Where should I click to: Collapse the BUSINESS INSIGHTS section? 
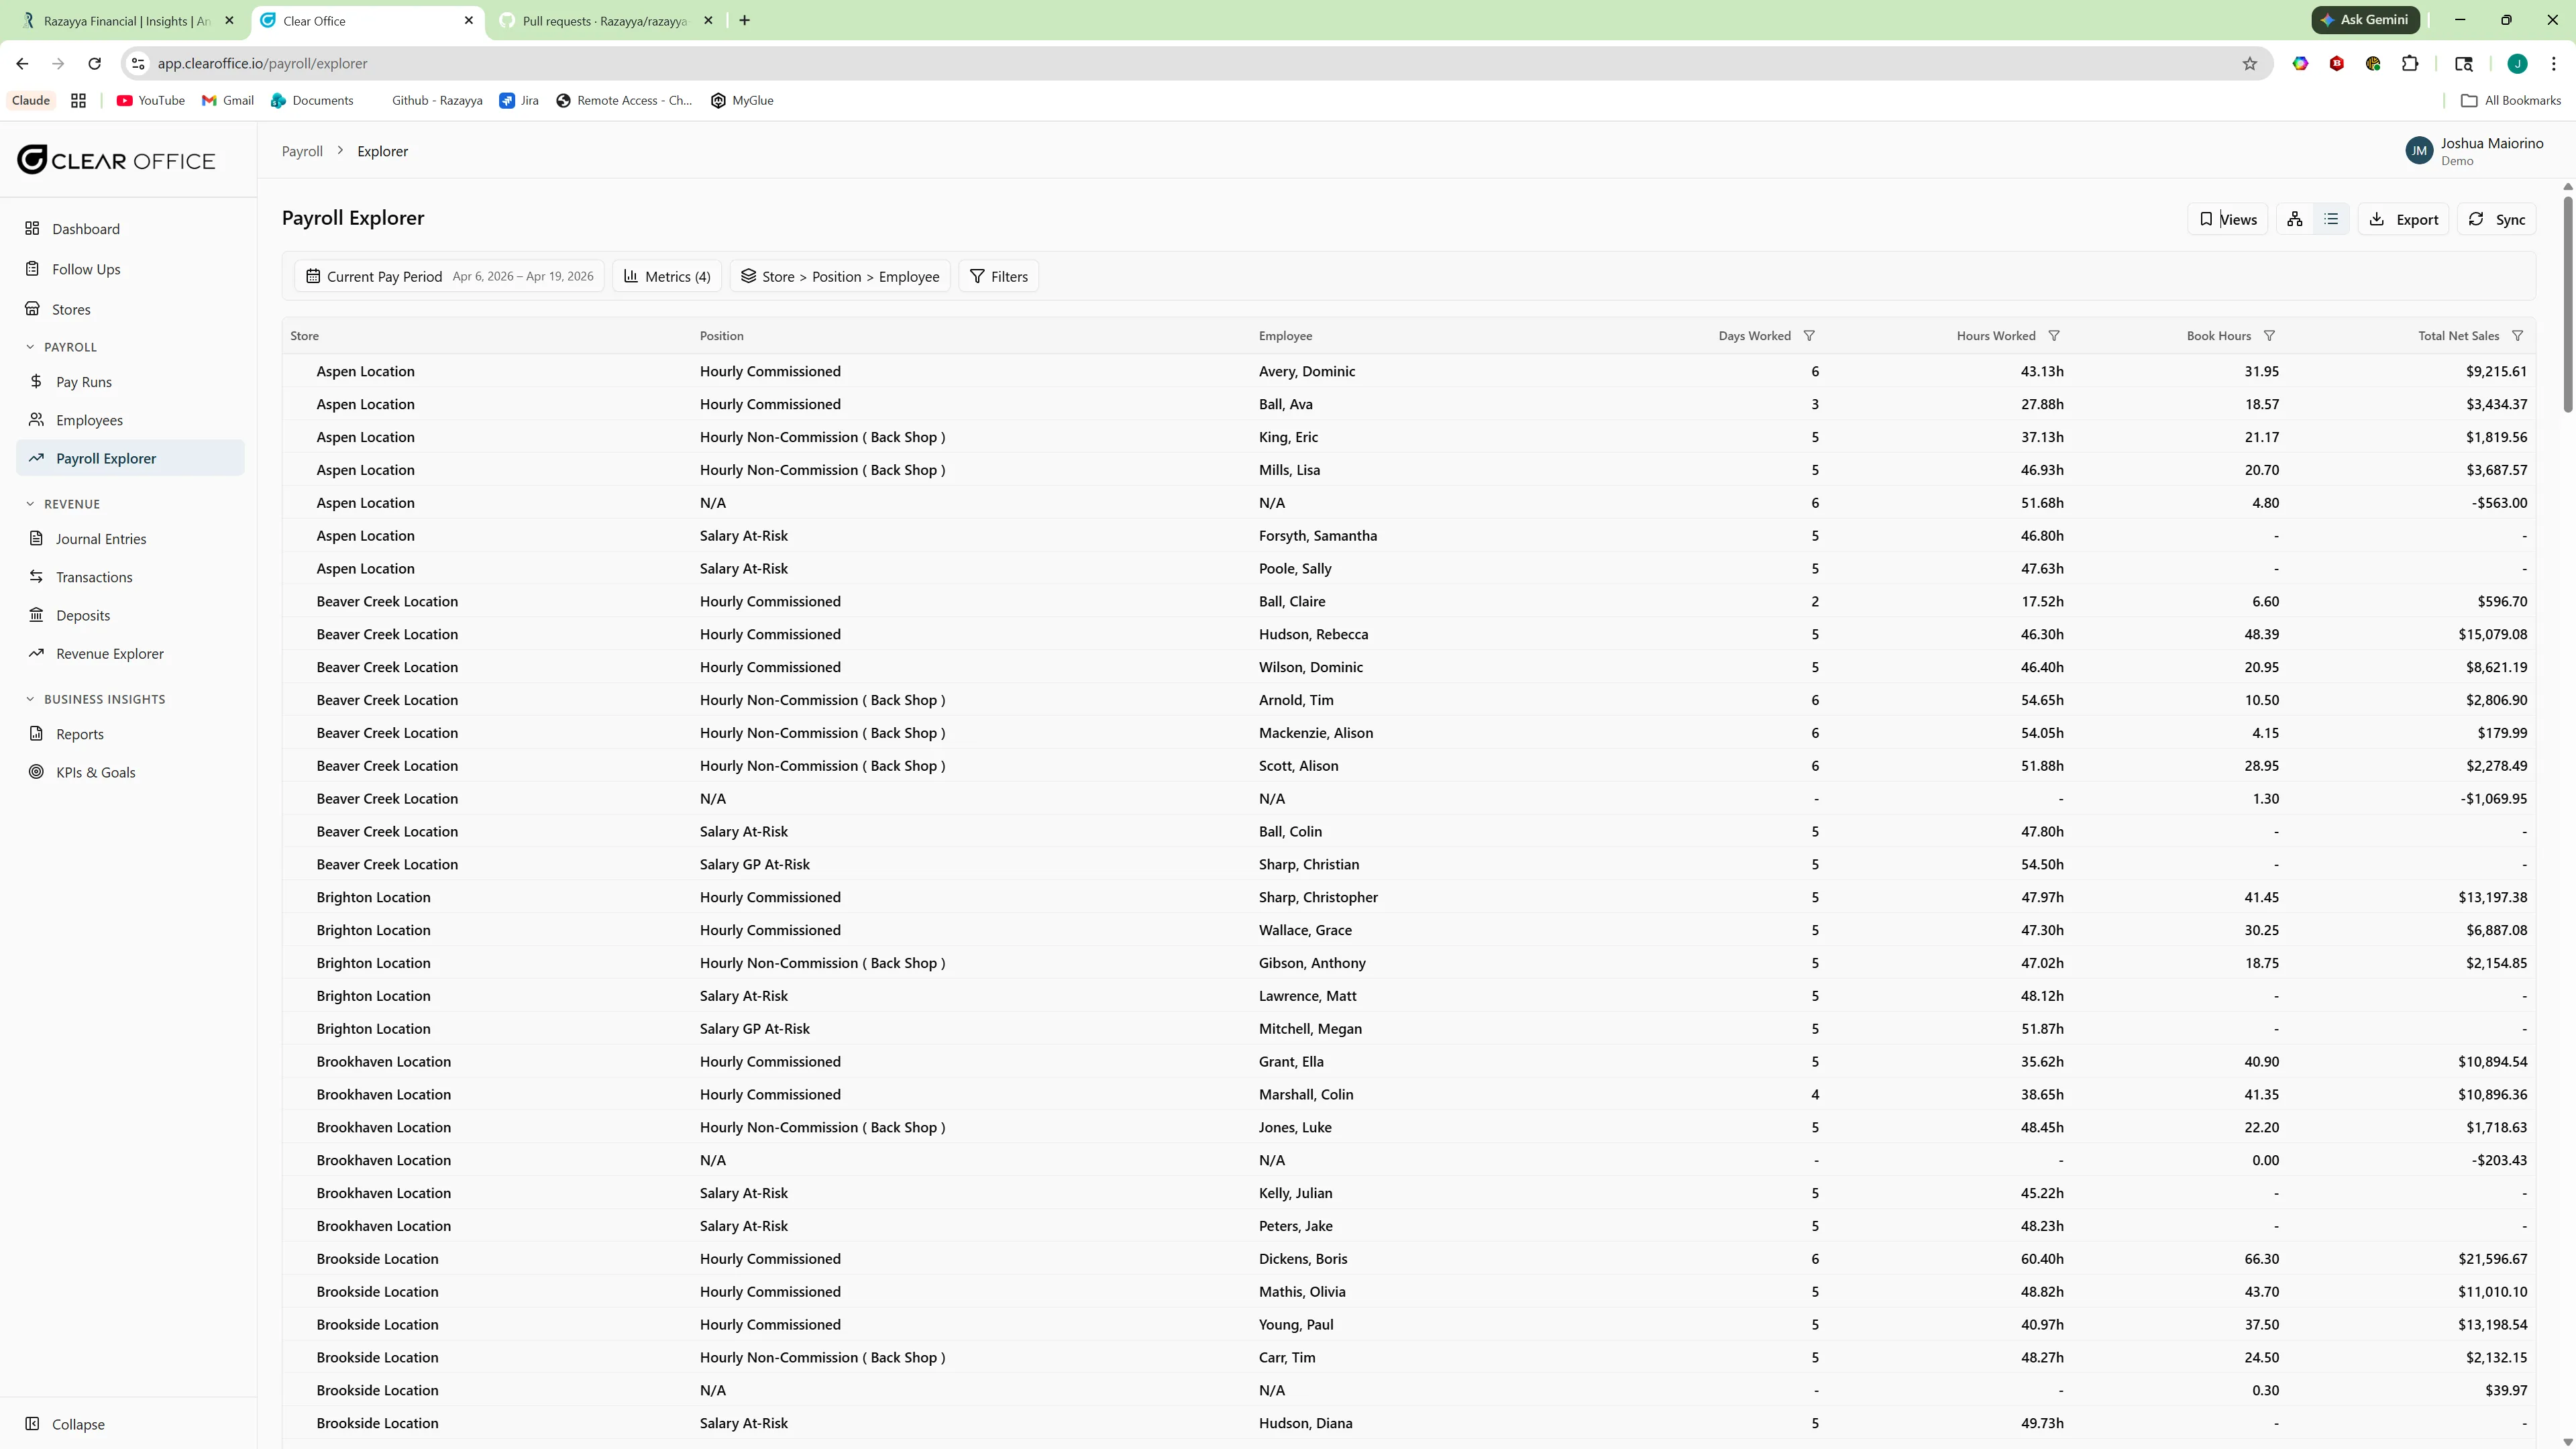click(29, 699)
